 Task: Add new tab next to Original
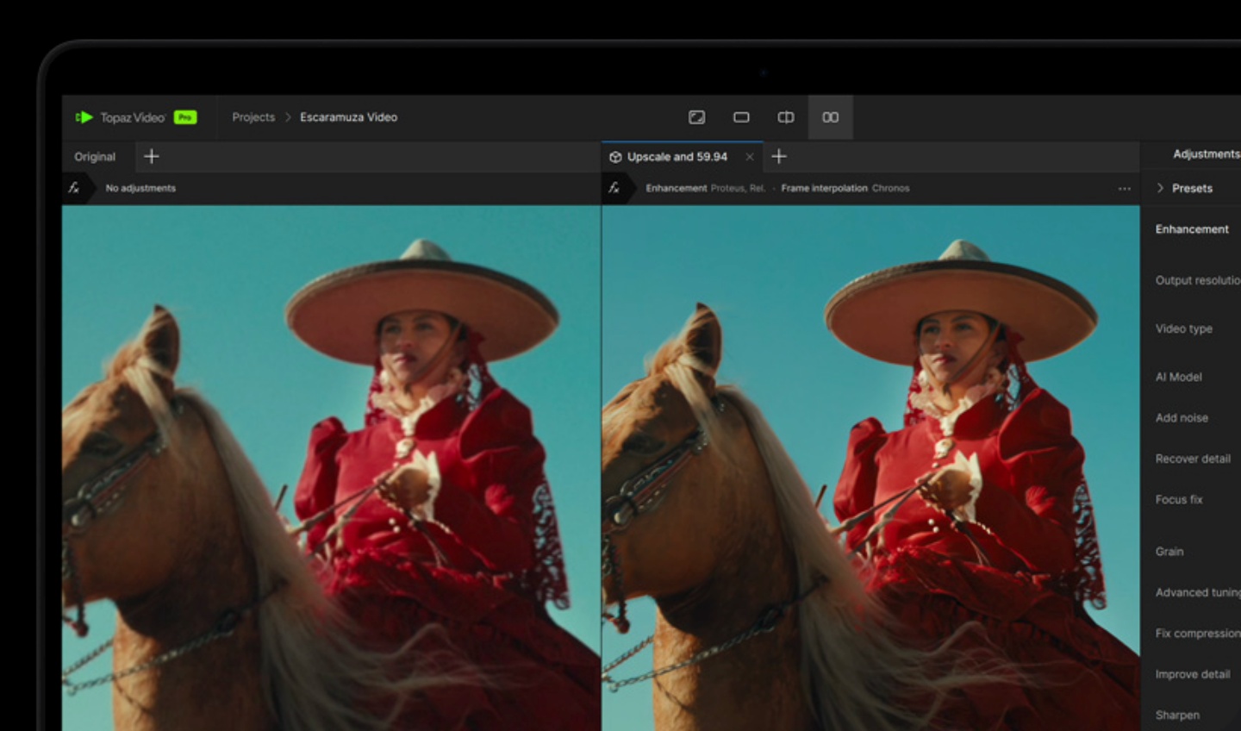click(x=152, y=156)
